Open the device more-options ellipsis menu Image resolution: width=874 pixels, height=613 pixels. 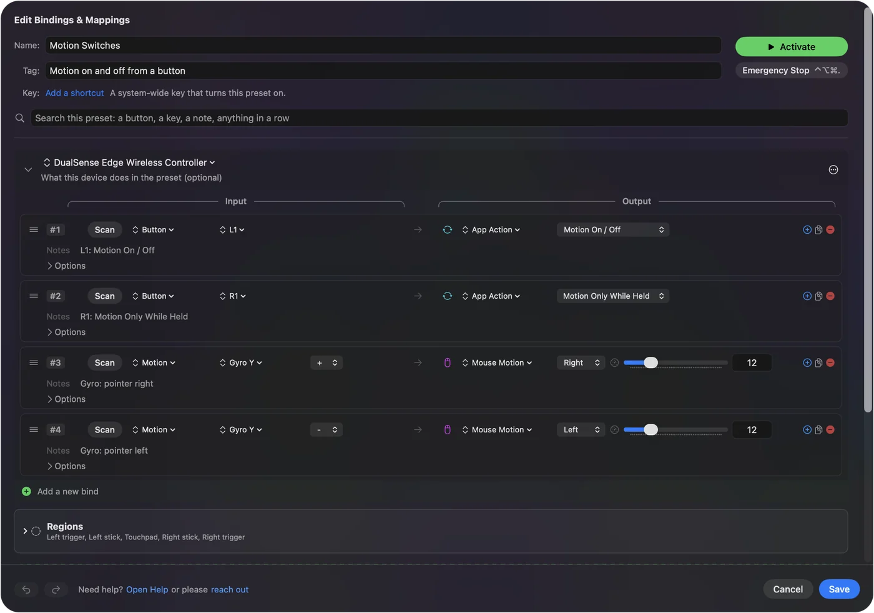[833, 170]
